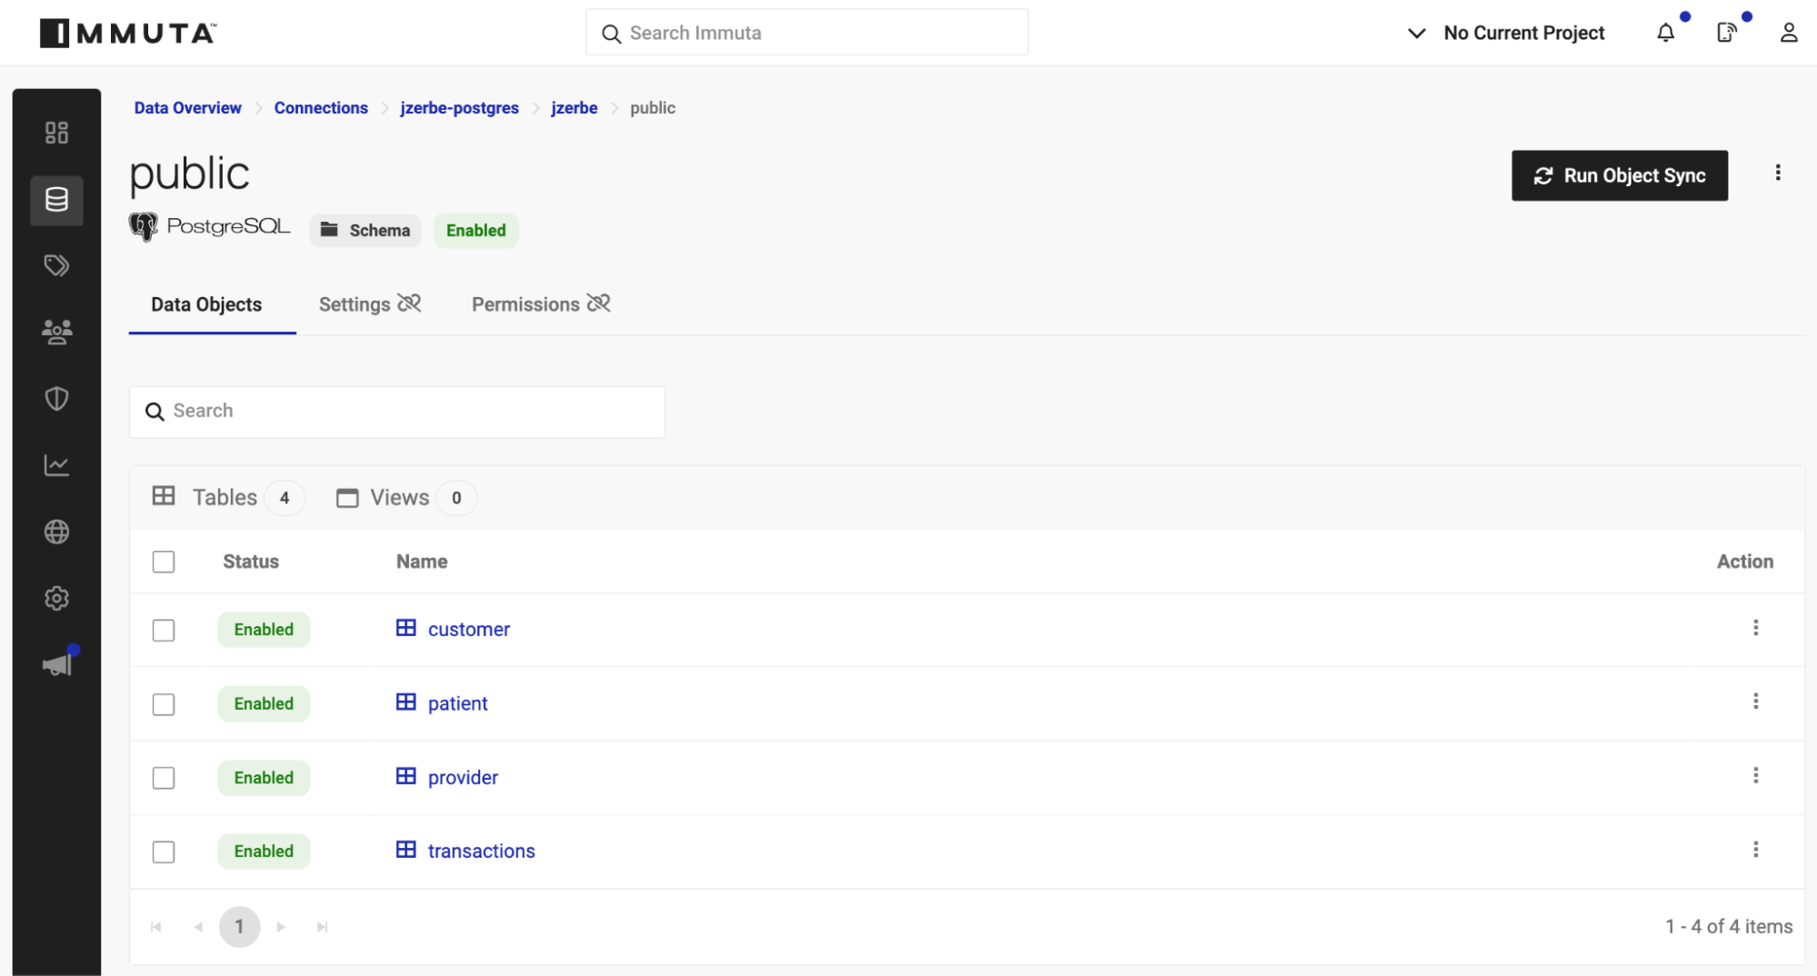The width and height of the screenshot is (1817, 976).
Task: Click page number 1 in pagination
Action: click(x=239, y=927)
